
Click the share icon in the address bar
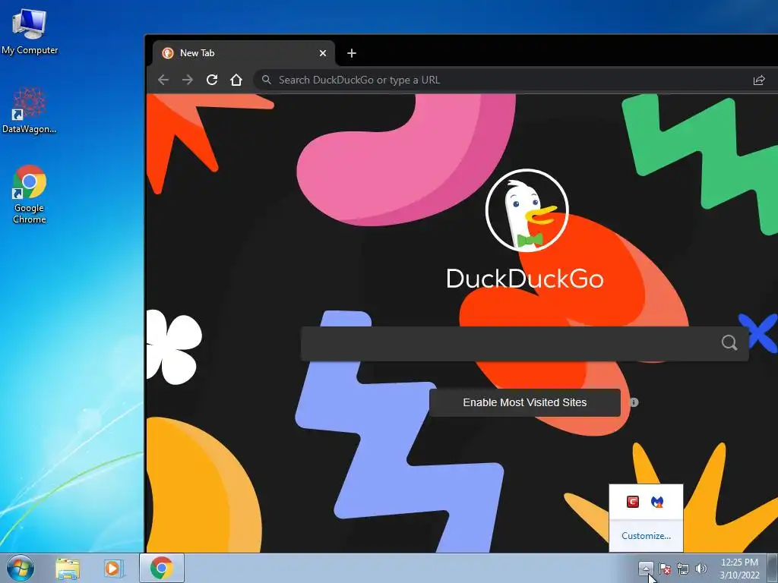(x=759, y=80)
